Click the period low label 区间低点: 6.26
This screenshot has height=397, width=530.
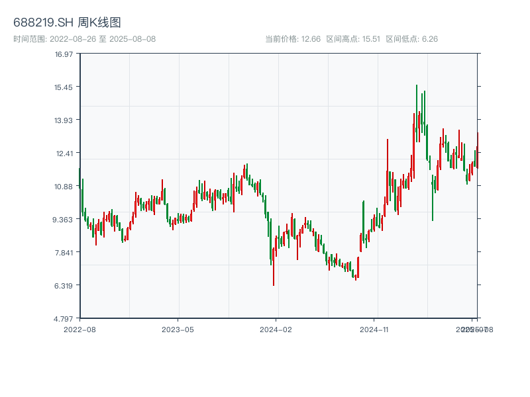click(412, 39)
